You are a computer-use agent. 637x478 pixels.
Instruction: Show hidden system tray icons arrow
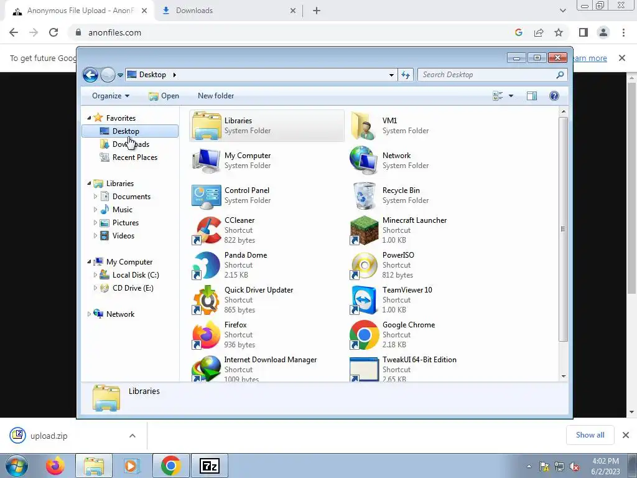[529, 466]
